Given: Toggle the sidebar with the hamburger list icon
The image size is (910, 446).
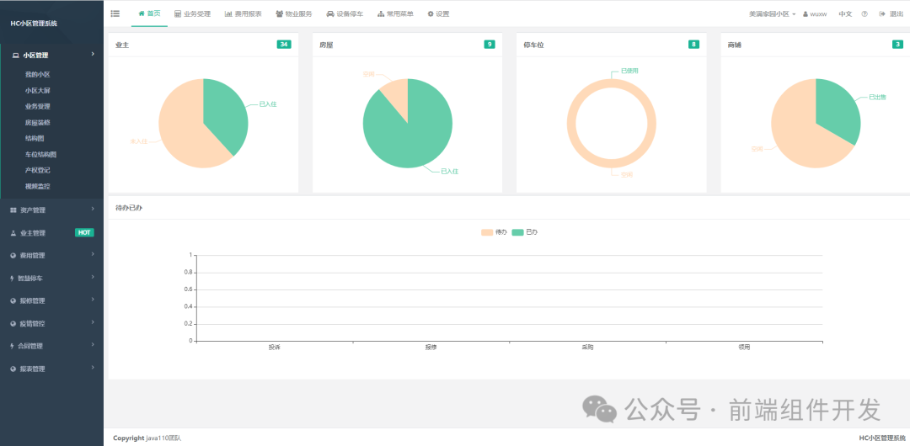Looking at the screenshot, I should 115,13.
